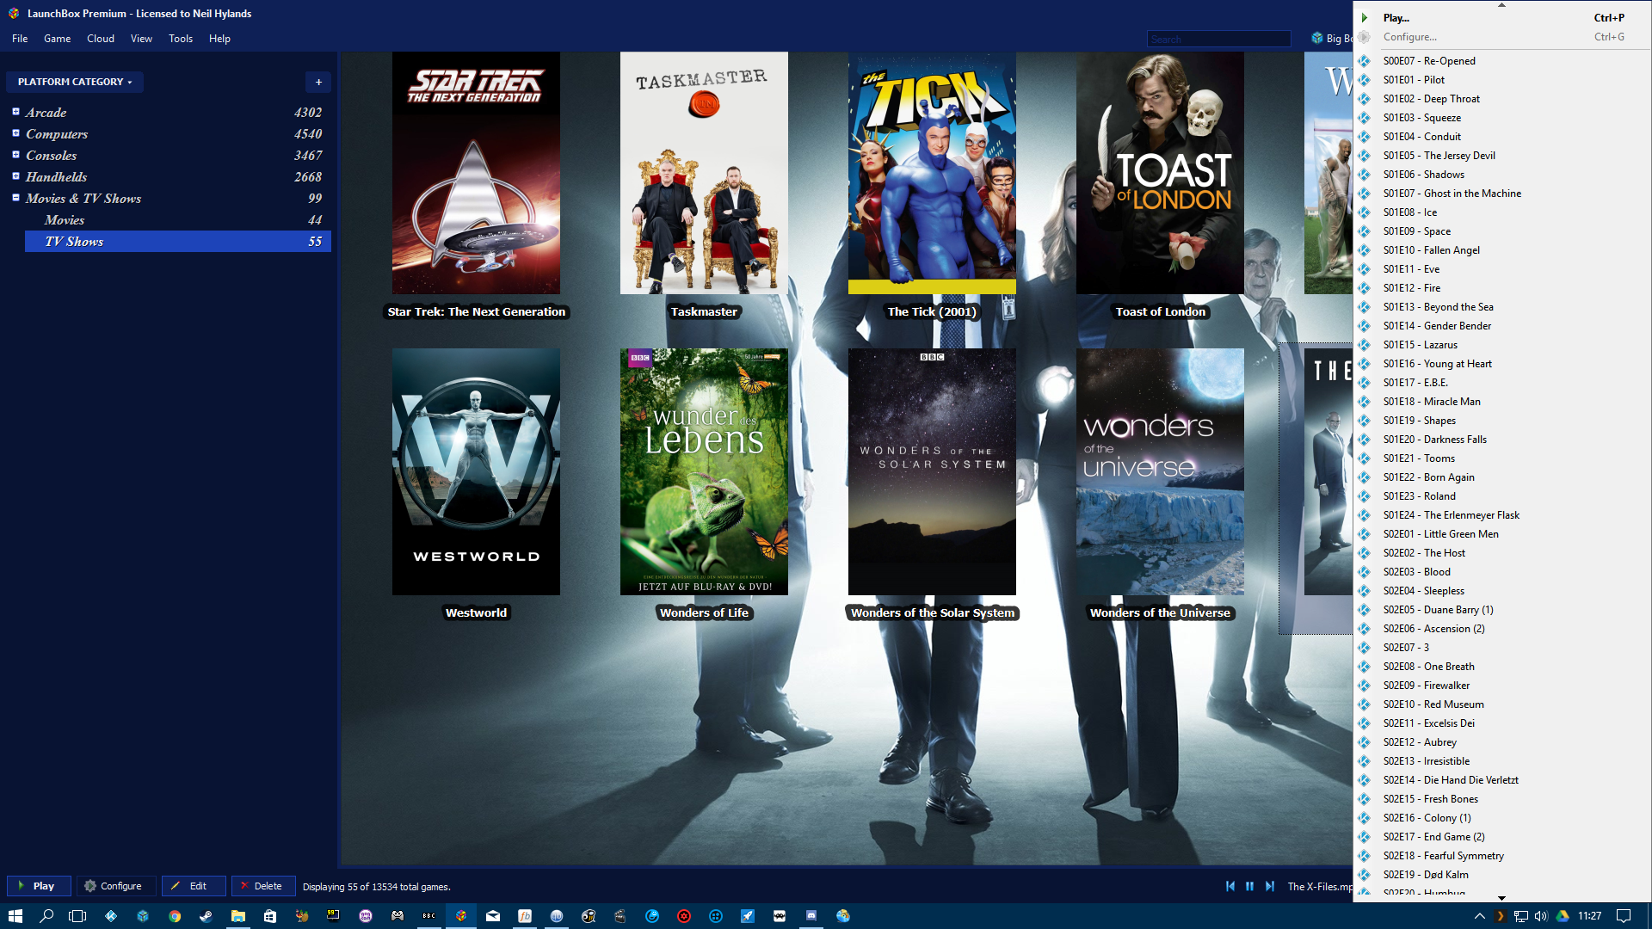Click the LaunchBox taskbar icon
Image resolution: width=1652 pixels, height=929 pixels.
point(461,916)
